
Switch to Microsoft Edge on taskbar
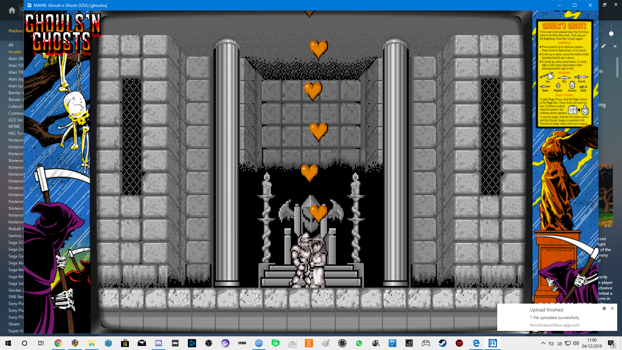tap(476, 343)
